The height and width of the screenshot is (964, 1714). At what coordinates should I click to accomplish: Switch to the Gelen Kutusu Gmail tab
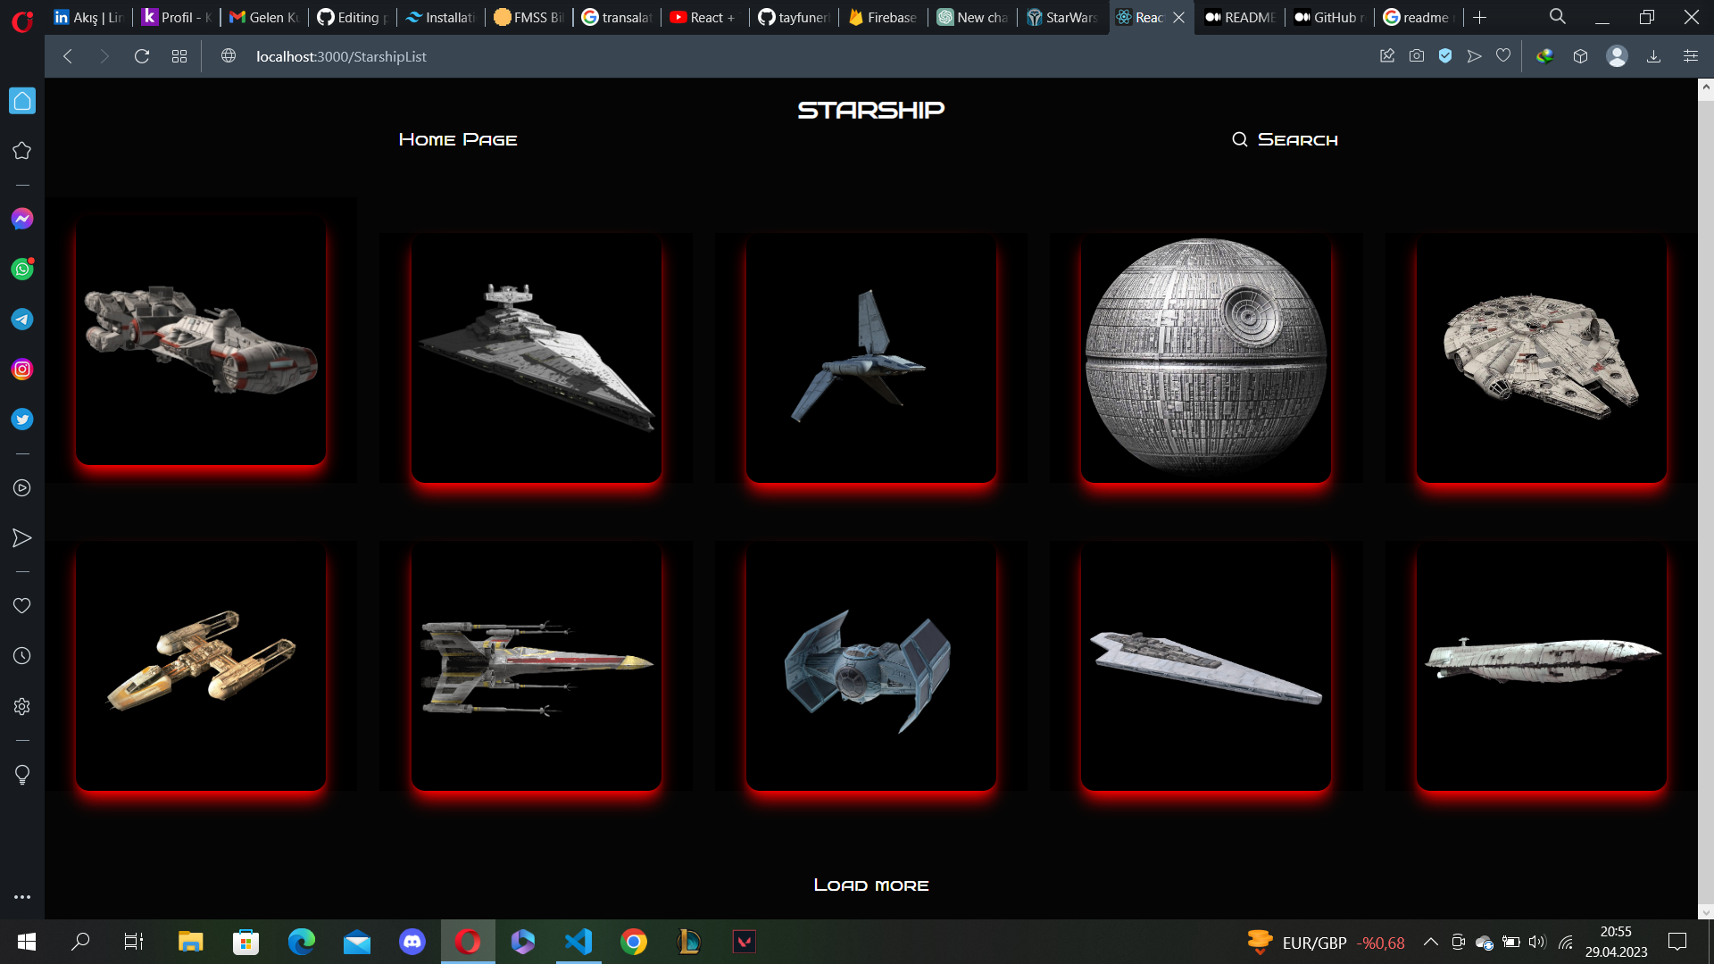pos(263,17)
